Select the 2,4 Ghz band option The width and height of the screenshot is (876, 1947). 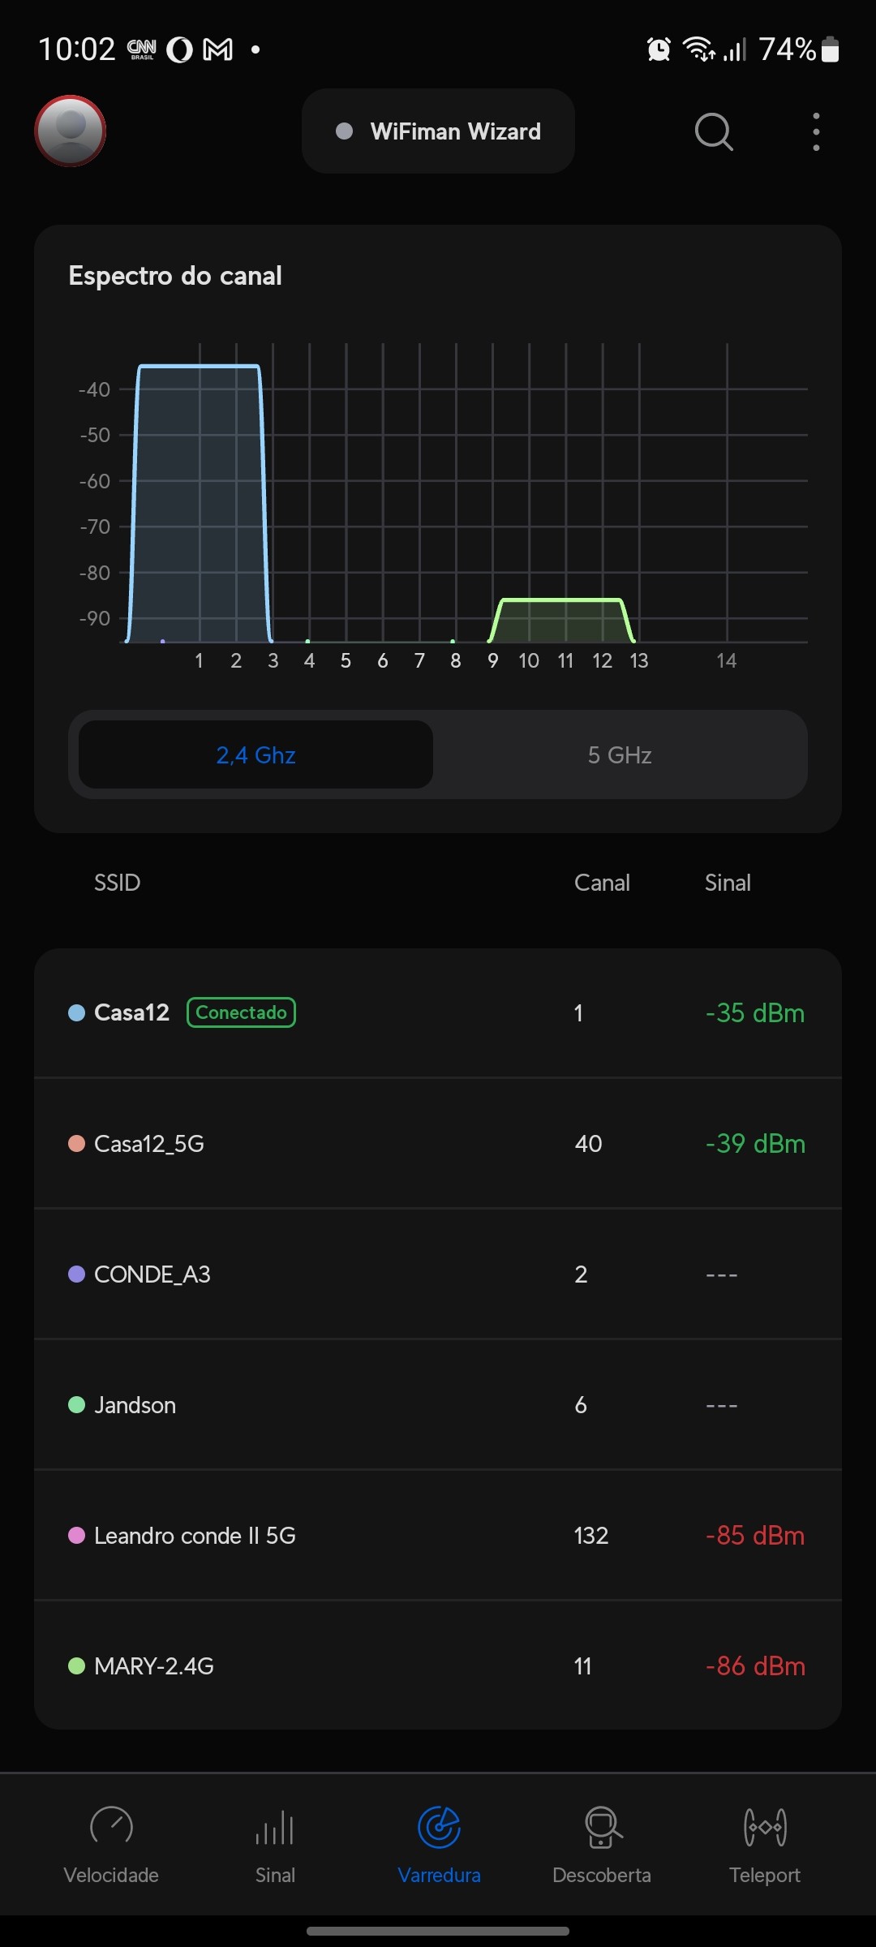tap(255, 755)
